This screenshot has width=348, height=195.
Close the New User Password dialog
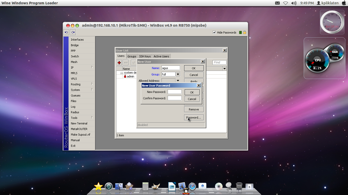click(x=199, y=86)
